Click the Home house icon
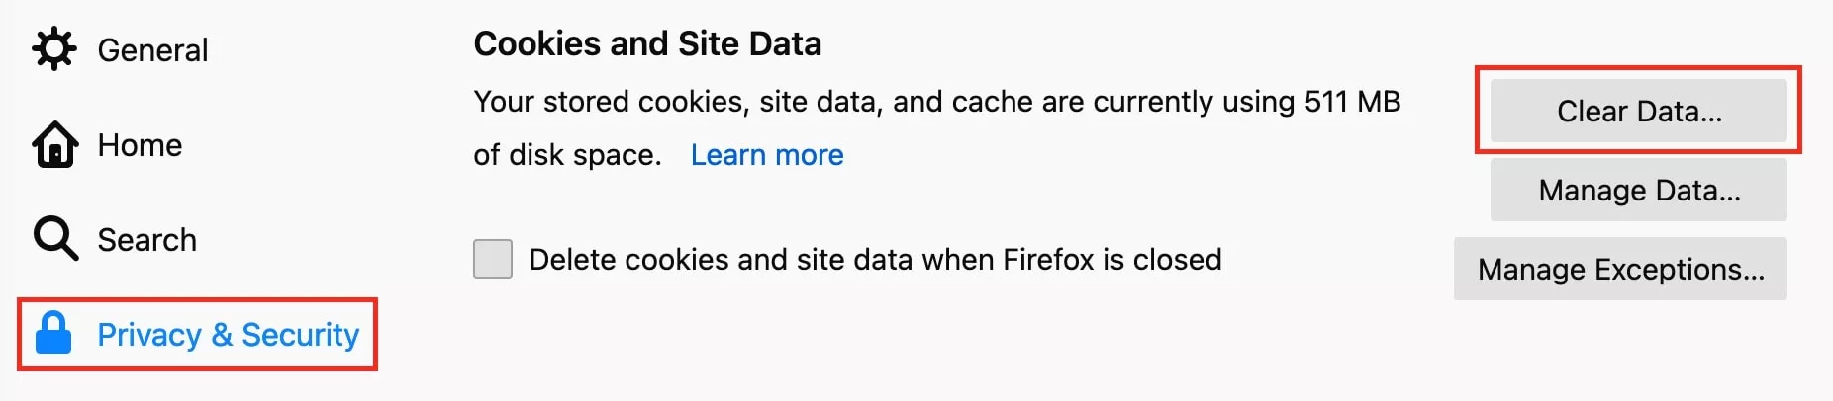Screen dimensions: 1833x401 [x=54, y=144]
